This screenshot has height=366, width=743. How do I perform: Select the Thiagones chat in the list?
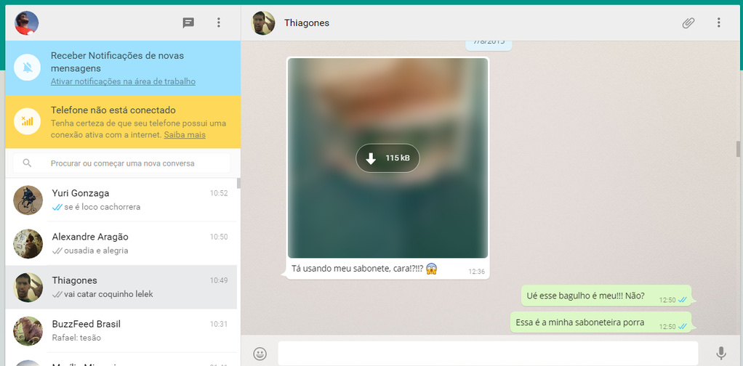121,287
